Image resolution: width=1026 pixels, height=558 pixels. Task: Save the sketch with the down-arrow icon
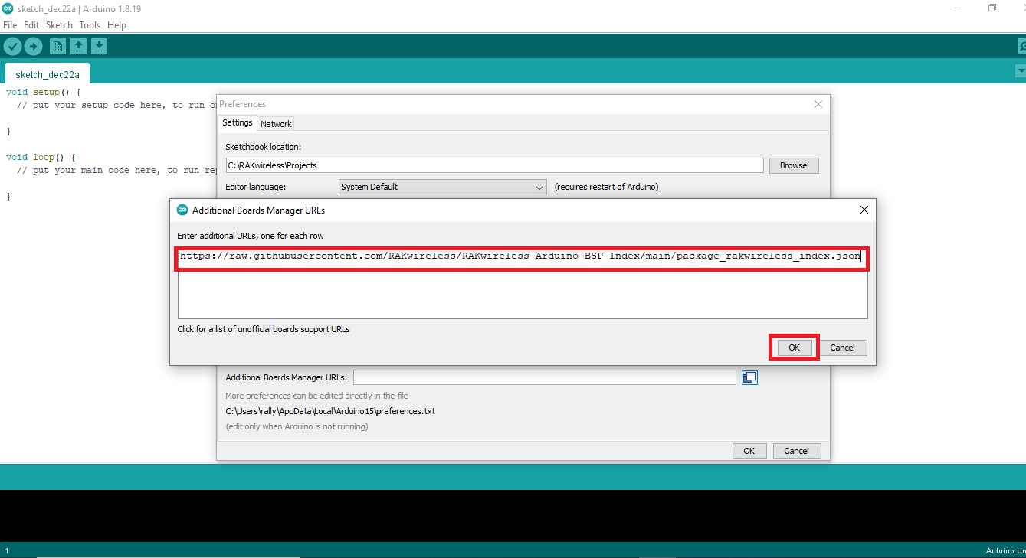tap(99, 46)
